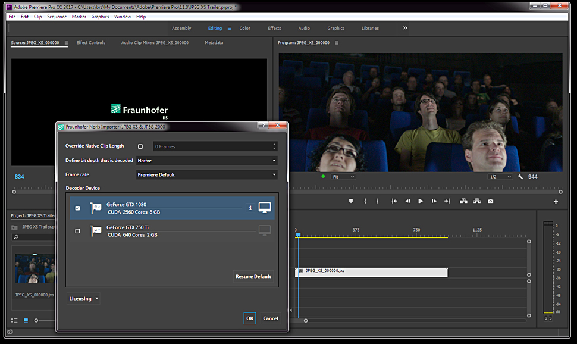Enable the Override Native Clip Length checkbox
This screenshot has width=577, height=344.
point(140,146)
